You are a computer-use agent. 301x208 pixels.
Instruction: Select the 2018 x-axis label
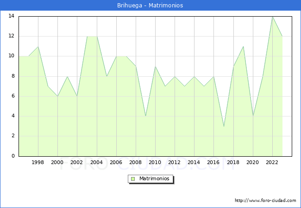pos(233,162)
